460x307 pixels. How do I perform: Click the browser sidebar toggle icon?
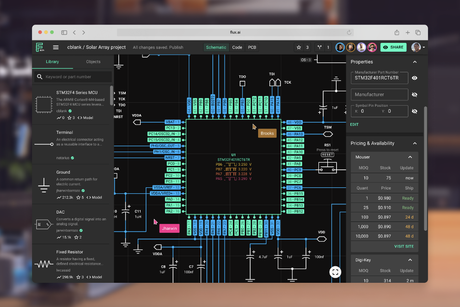(64, 32)
